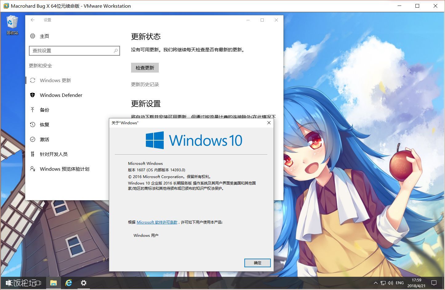The width and height of the screenshot is (445, 290).
Task: Click the Windows 预览体验计划 person icon
Action: (33, 169)
